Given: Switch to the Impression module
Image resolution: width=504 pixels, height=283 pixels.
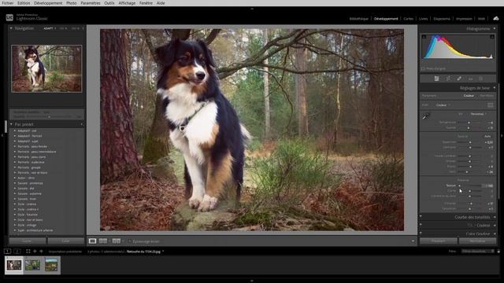Looking at the screenshot, I should [x=464, y=19].
